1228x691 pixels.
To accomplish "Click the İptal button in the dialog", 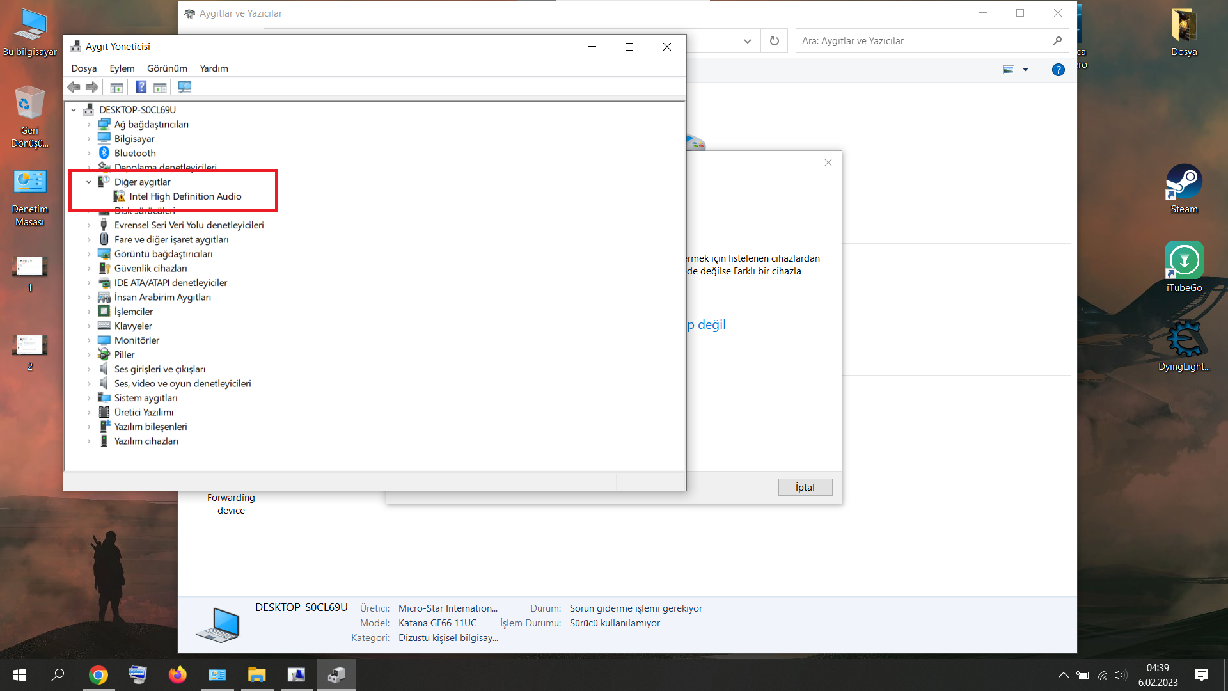I will click(805, 487).
